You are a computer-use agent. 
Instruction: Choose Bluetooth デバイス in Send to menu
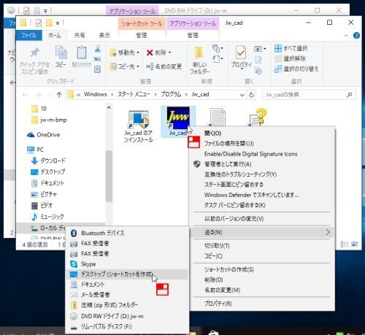tap(127, 233)
